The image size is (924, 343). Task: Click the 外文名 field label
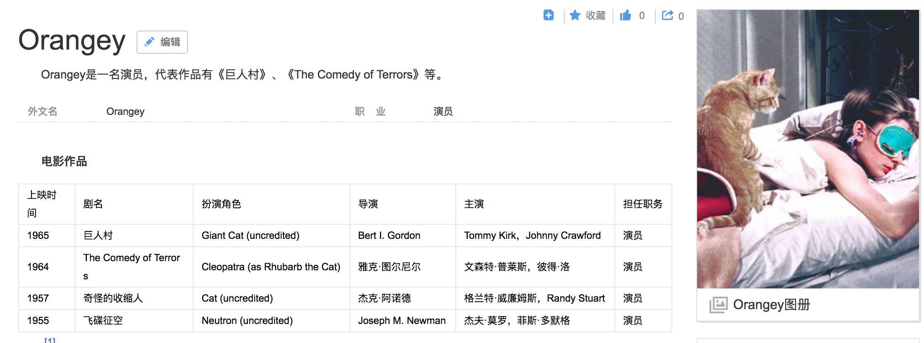[43, 112]
